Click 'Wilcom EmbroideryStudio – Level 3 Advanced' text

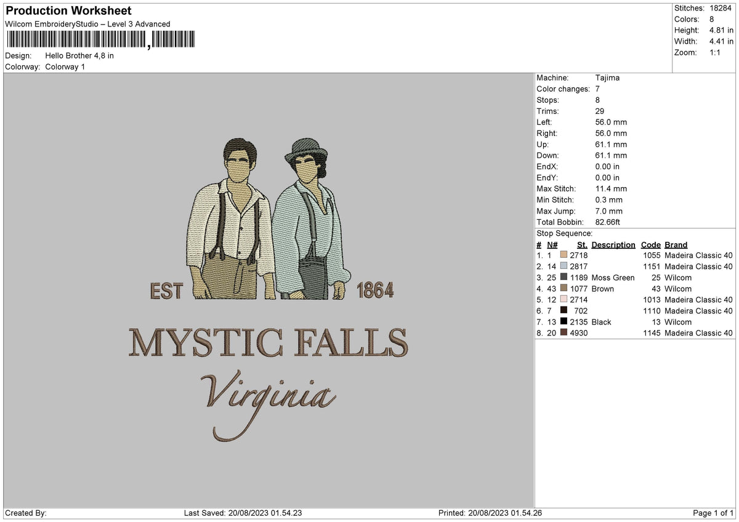pos(87,24)
